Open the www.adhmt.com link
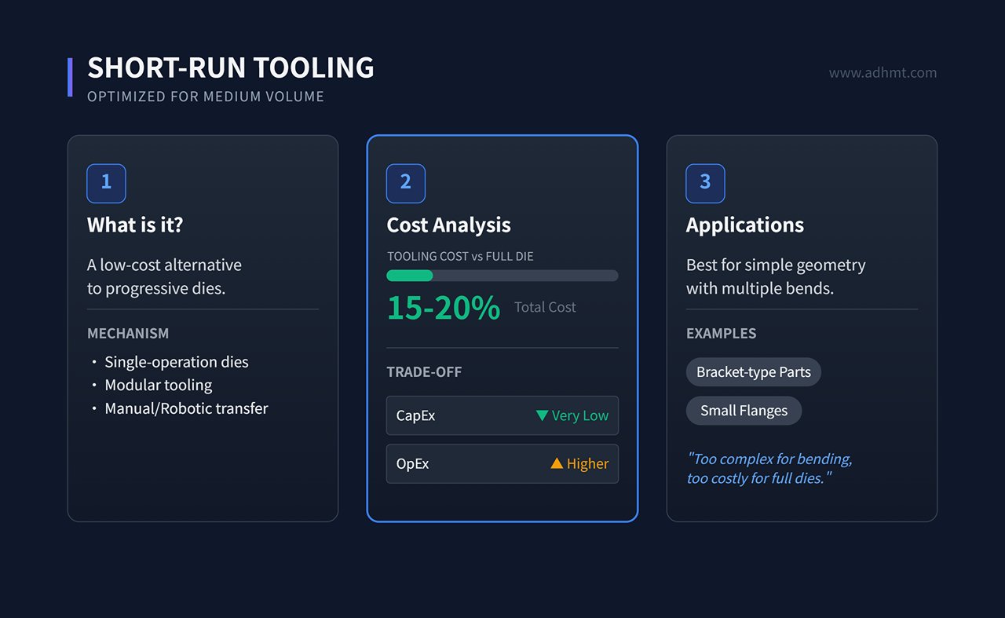The image size is (1005, 618). coord(883,73)
